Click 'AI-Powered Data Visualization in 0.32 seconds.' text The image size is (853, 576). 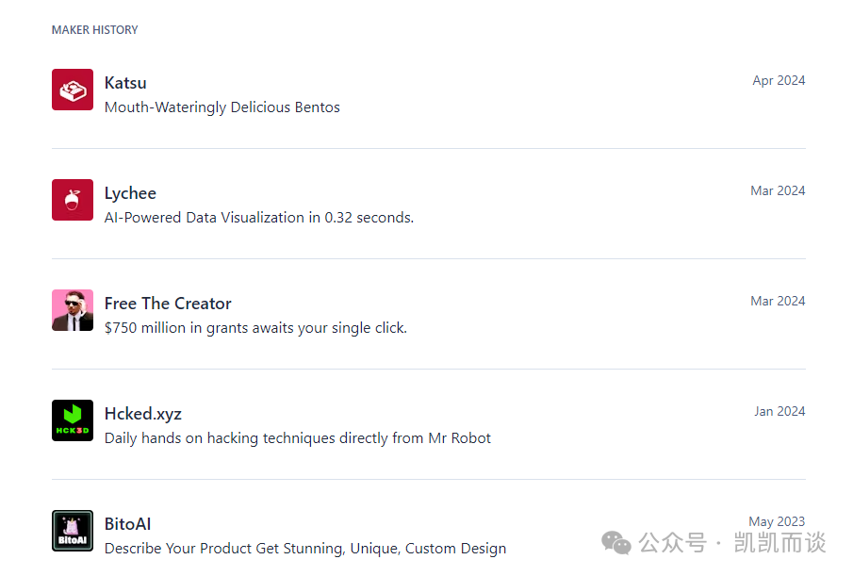coord(259,218)
